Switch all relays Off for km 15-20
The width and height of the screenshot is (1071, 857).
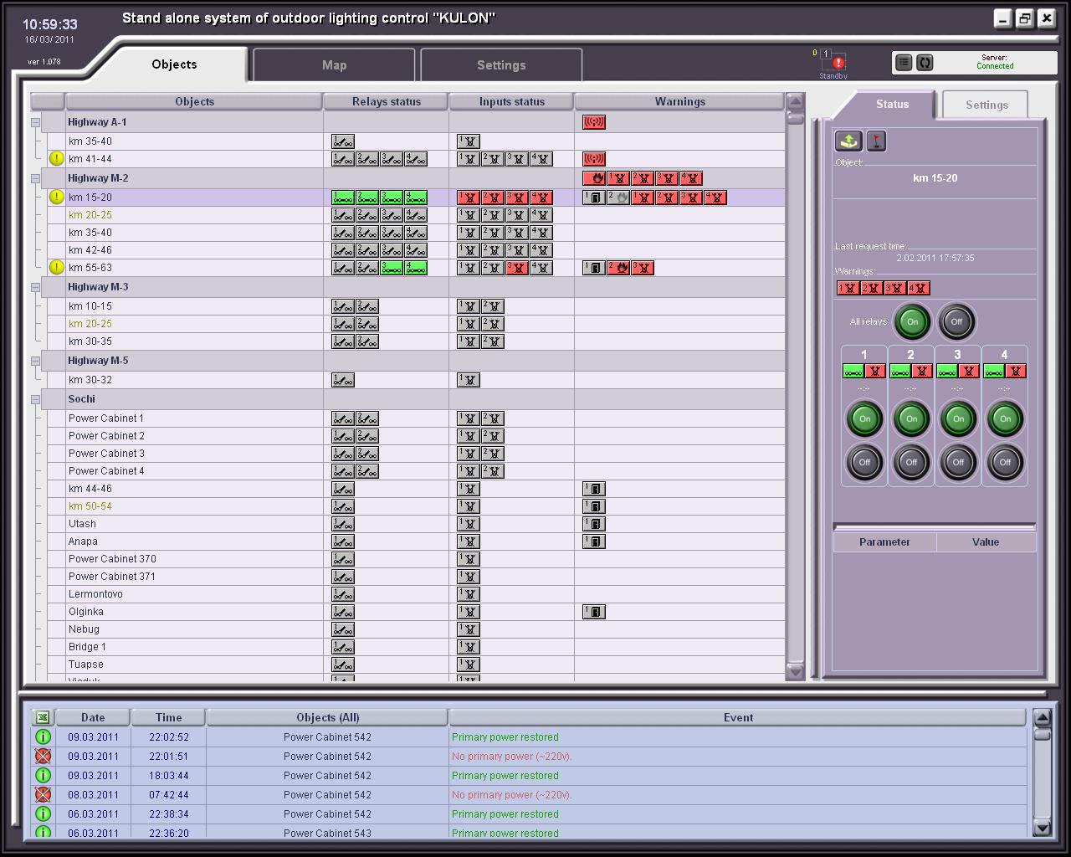tap(956, 321)
